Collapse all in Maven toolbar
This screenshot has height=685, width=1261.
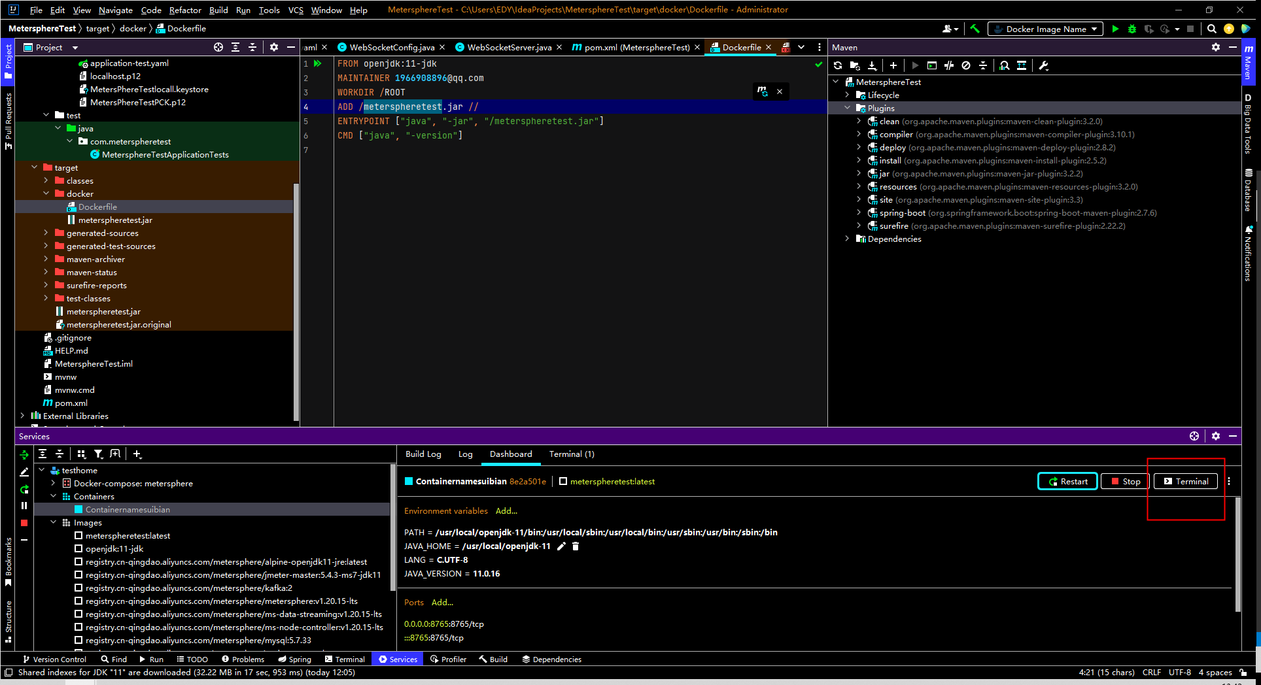click(983, 65)
